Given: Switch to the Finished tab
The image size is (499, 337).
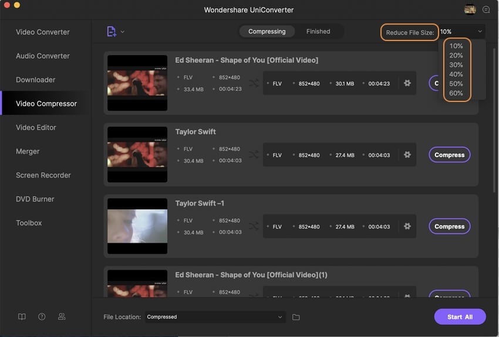Looking at the screenshot, I should point(318,32).
